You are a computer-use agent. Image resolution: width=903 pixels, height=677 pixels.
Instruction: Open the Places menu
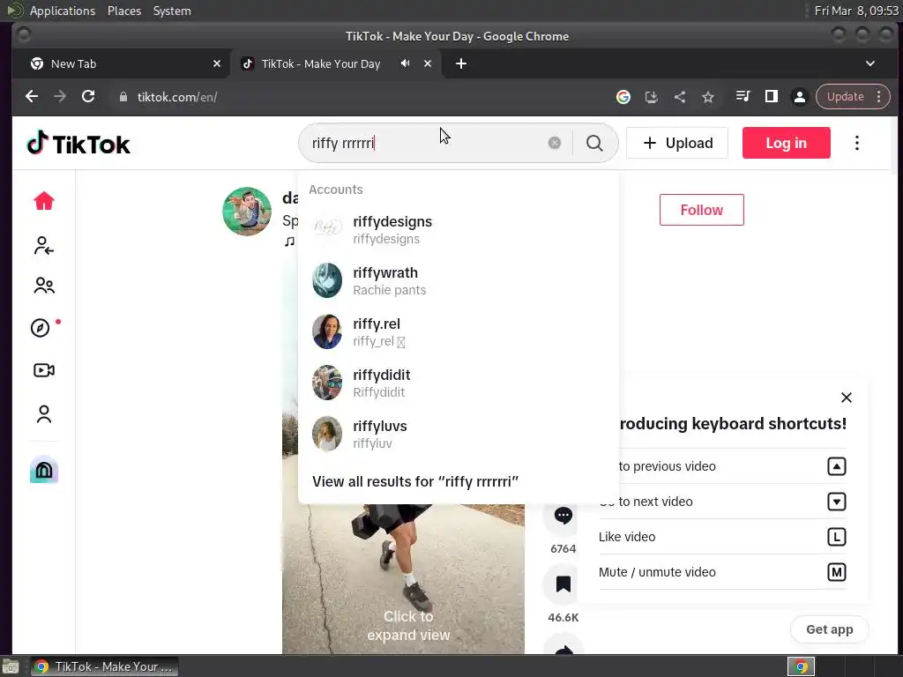[x=123, y=11]
